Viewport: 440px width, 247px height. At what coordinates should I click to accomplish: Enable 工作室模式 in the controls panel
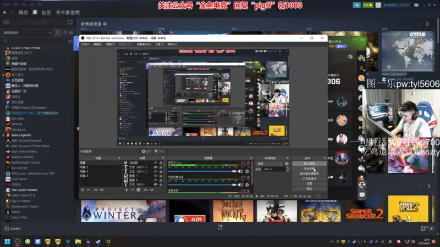click(309, 179)
